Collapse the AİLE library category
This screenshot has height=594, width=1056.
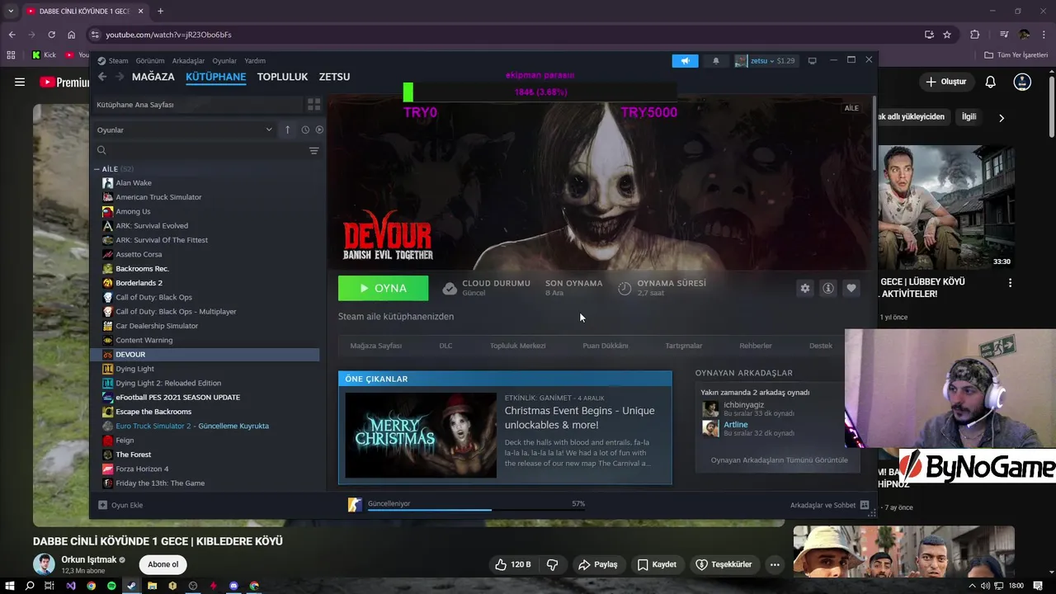point(97,169)
